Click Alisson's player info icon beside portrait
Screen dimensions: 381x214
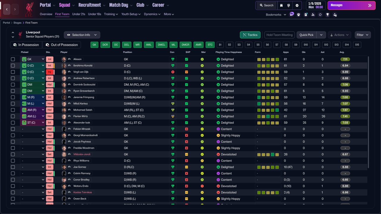coord(69,59)
